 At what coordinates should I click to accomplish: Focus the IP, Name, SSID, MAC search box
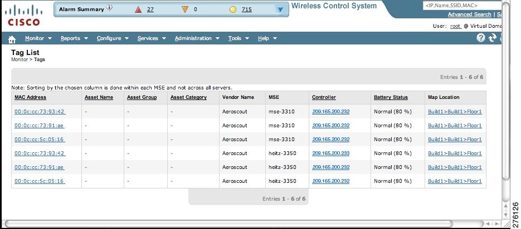point(462,6)
